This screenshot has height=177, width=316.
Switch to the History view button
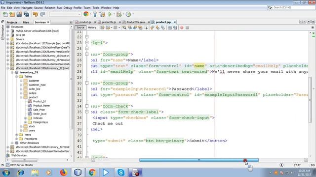pyautogui.click(x=92, y=28)
